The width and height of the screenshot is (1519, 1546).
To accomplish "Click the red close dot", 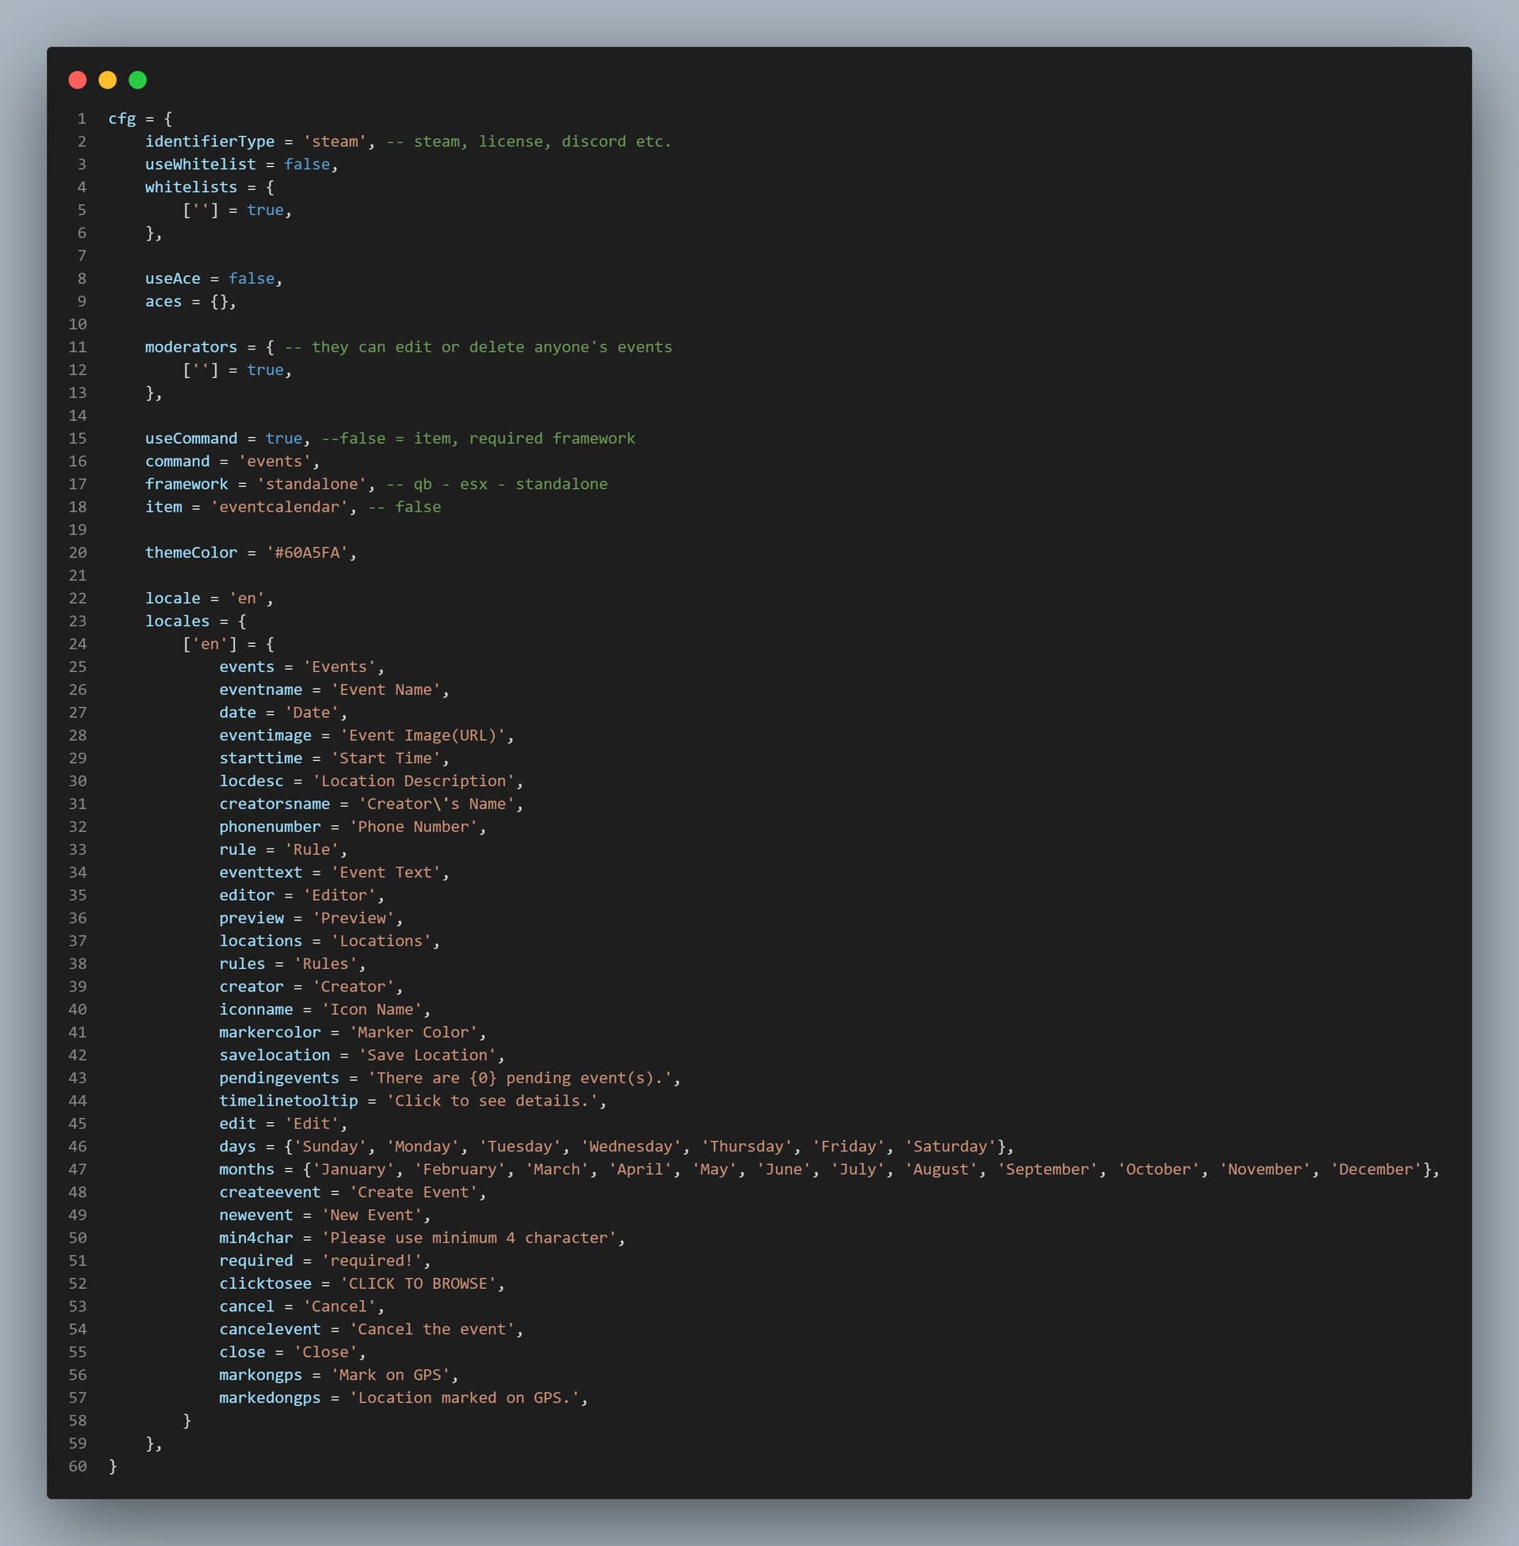I will pyautogui.click(x=78, y=80).
